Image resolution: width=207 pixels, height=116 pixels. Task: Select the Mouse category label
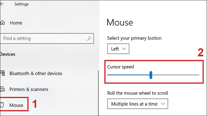pos(16,105)
